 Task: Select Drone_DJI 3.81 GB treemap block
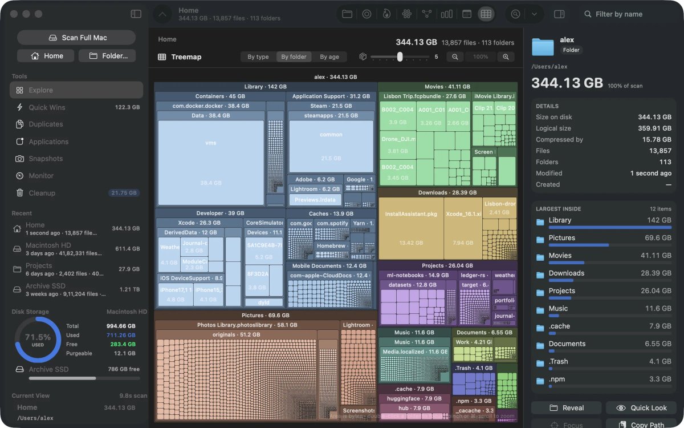[398, 146]
